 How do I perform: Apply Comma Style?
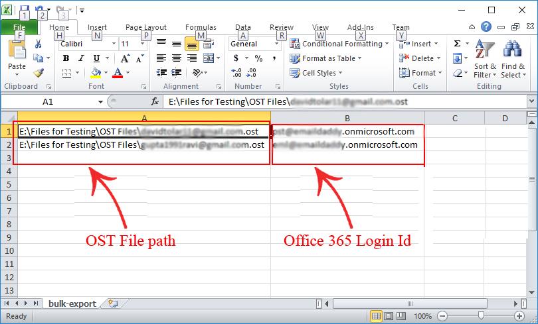[x=274, y=58]
